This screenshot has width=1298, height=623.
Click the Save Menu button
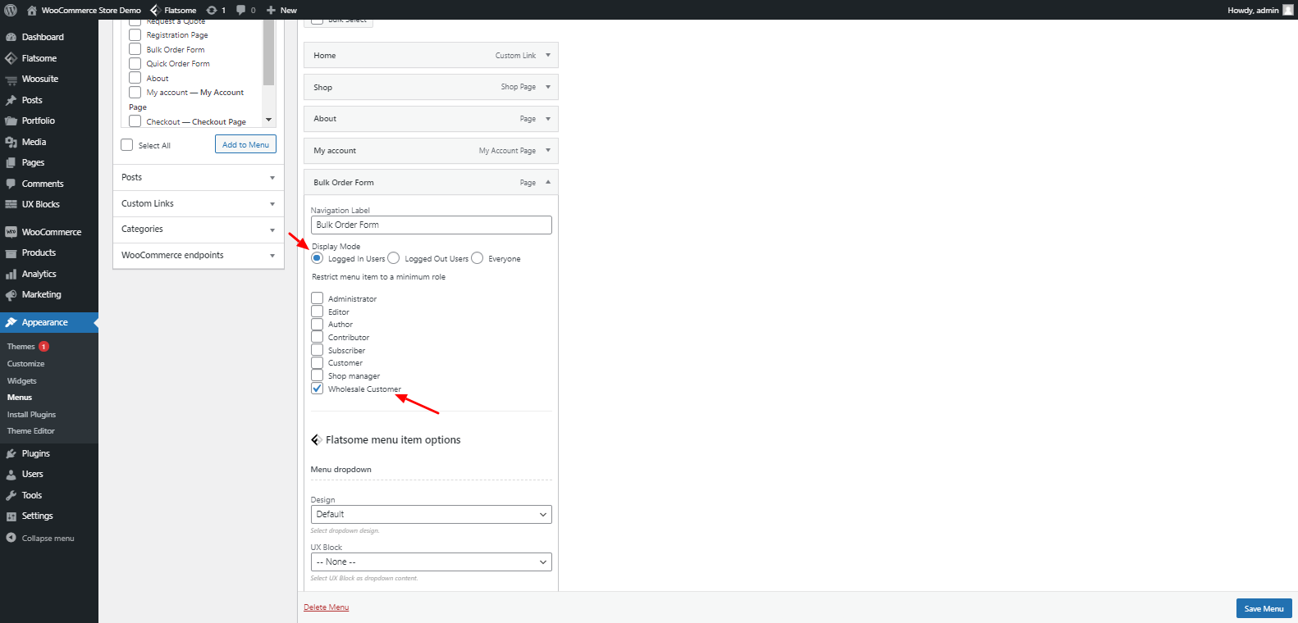pos(1264,608)
